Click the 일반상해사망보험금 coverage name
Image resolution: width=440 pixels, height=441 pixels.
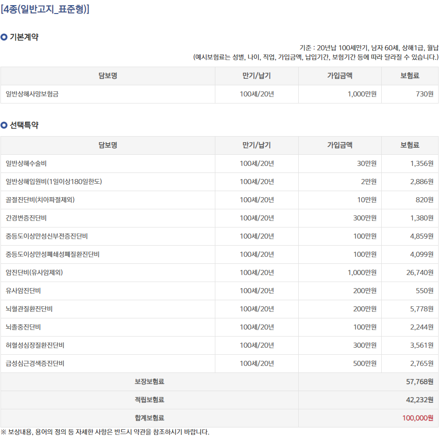pyautogui.click(x=32, y=94)
